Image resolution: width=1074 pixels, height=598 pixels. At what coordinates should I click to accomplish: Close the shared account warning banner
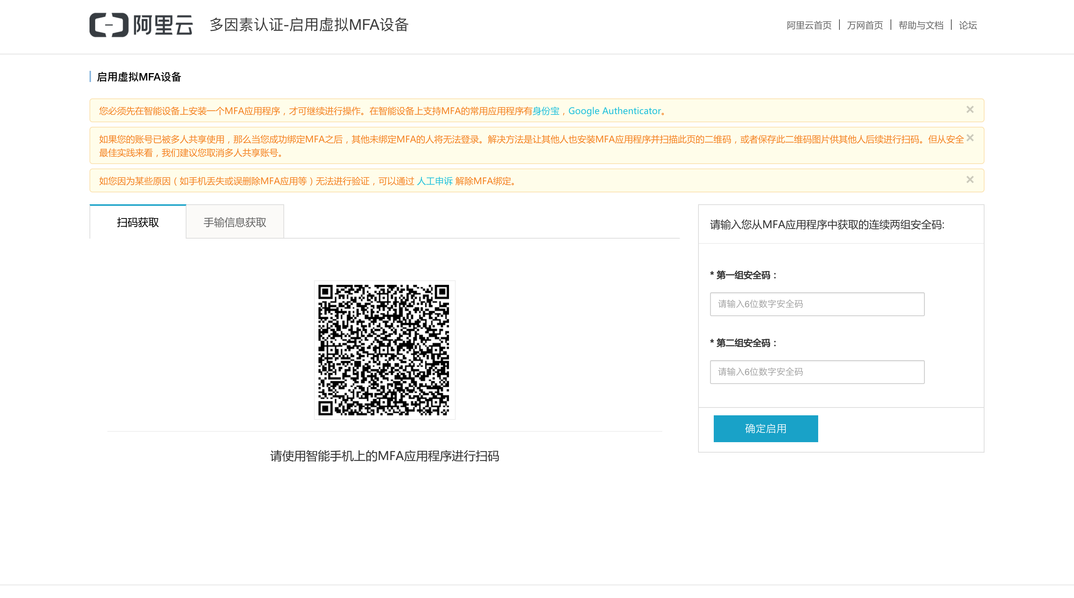pos(970,138)
